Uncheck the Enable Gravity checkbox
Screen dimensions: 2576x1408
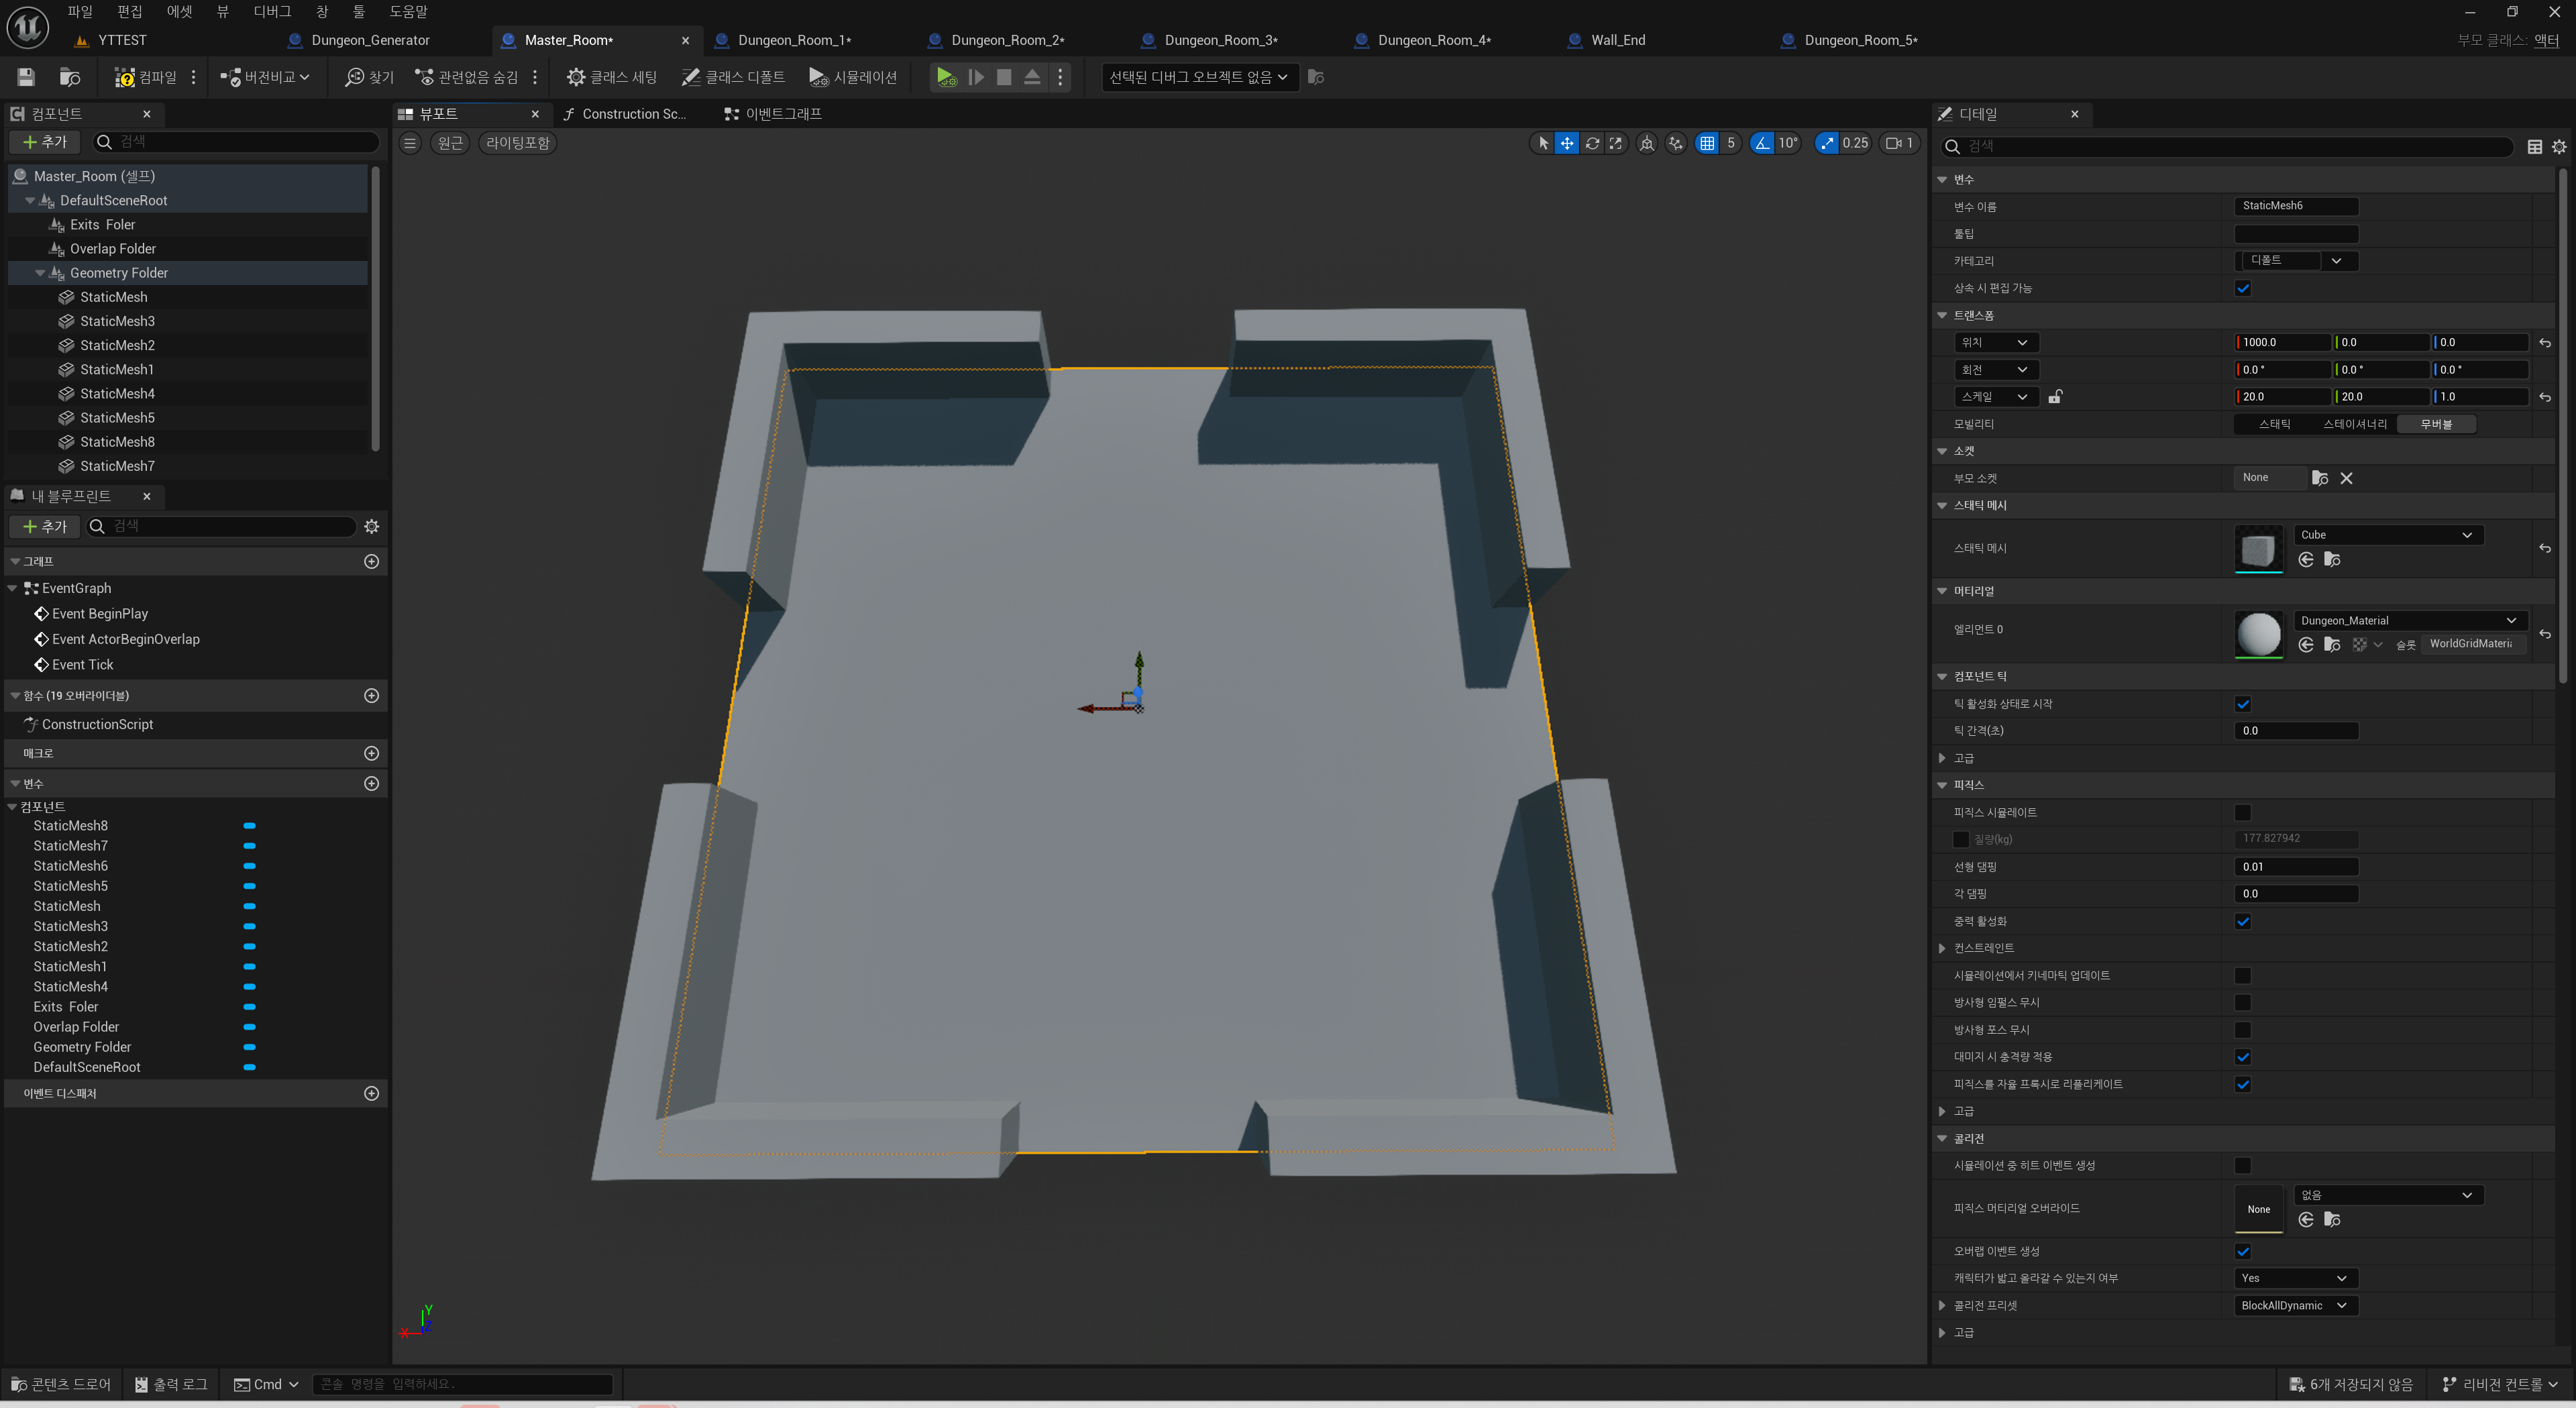coord(2243,922)
